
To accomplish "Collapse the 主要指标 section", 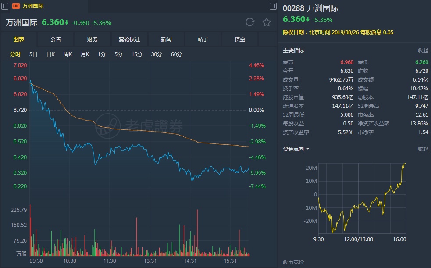I will coord(423,50).
